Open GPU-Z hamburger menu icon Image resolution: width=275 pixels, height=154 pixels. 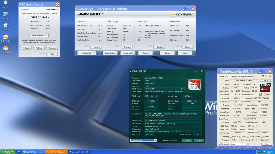coord(270,76)
